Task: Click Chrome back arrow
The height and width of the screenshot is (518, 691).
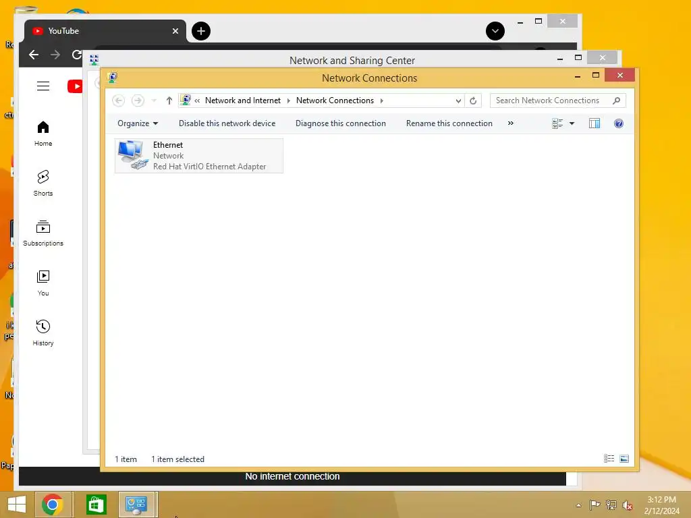Action: click(x=34, y=55)
